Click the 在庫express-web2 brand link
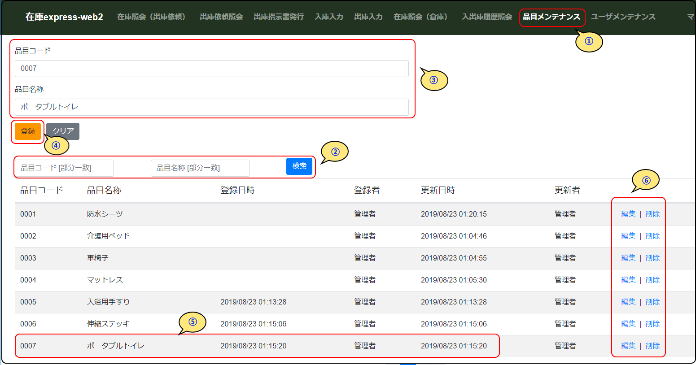This screenshot has width=696, height=365. (64, 17)
